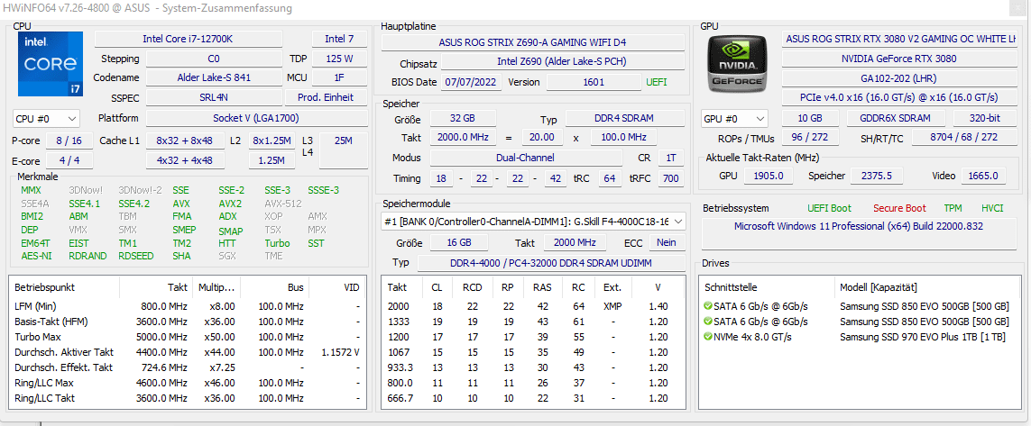Screen dimensions: 1031x426
Task: Click the L2 cache value 8x1.25M
Action: coord(272,140)
